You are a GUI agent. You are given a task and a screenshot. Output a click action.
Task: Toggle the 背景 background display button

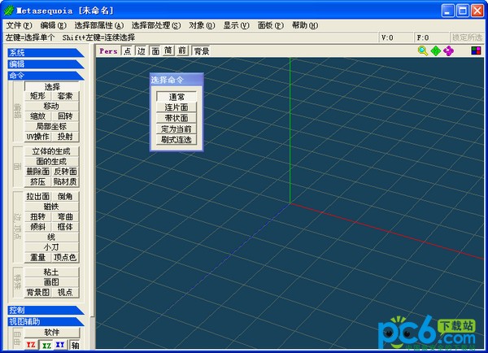pyautogui.click(x=201, y=50)
